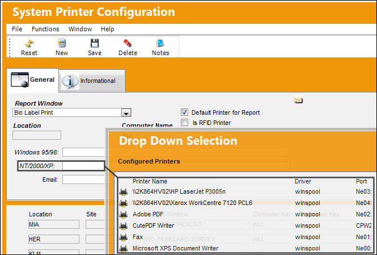Click printer icon beside HP LaserJet P3005n
Screen dimensions: 377x255
pos(124,191)
